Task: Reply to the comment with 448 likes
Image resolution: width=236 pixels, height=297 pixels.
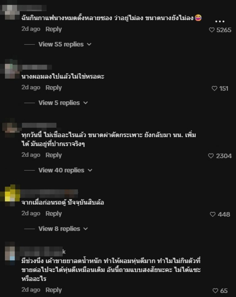Action: pos(54,214)
